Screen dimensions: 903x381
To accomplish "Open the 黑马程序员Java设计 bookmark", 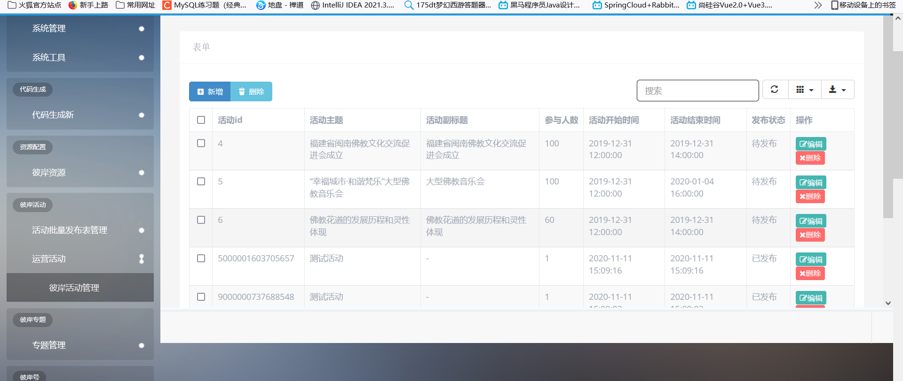I will [x=539, y=5].
